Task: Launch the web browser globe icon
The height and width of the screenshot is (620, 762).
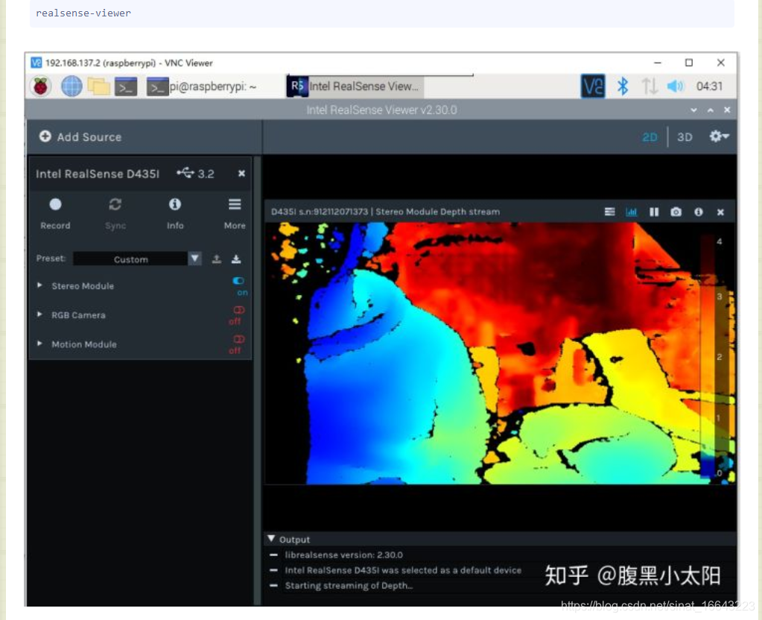Action: (72, 86)
